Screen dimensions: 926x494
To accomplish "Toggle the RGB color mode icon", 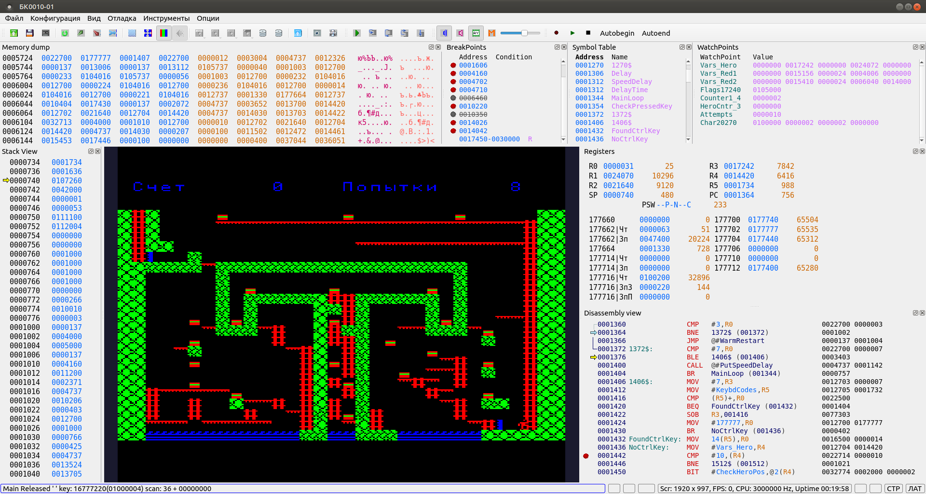I will (164, 33).
